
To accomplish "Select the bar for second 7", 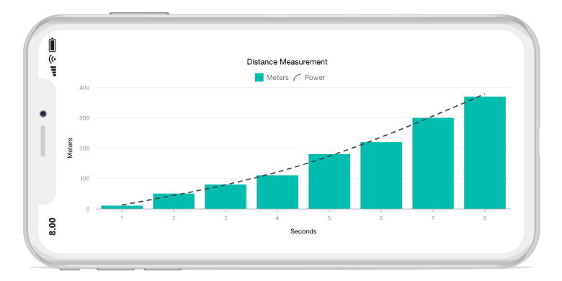I will point(433,163).
